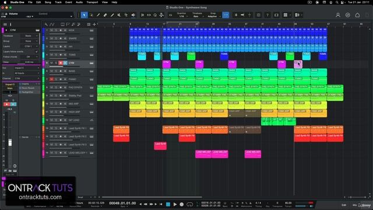This screenshot has width=373, height=210.
Task: Select the first LEAD MELODY clip
Action: (203, 154)
